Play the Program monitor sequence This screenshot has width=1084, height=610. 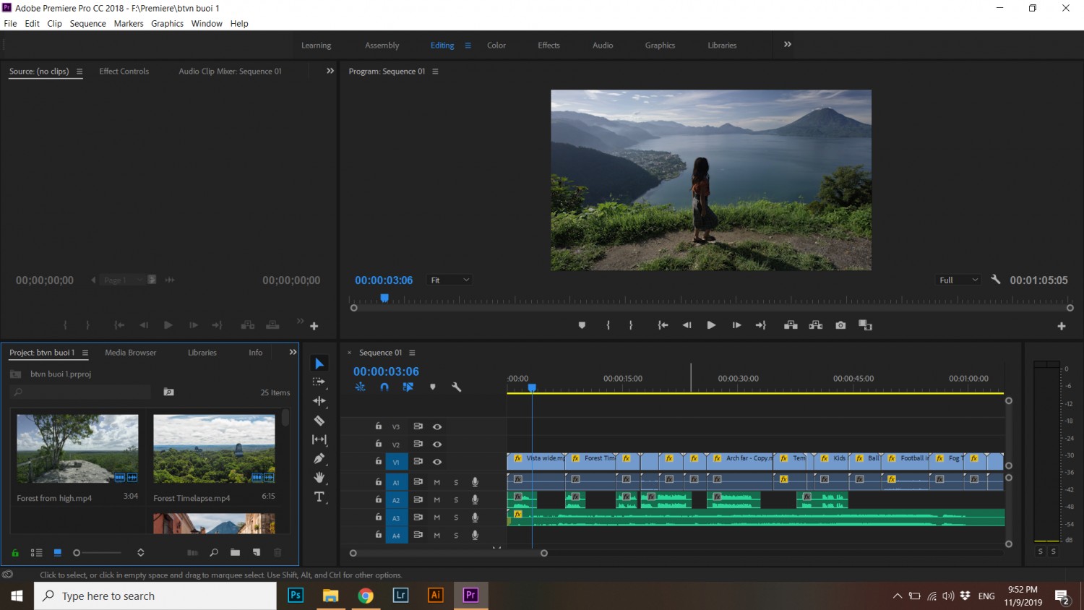tap(711, 325)
